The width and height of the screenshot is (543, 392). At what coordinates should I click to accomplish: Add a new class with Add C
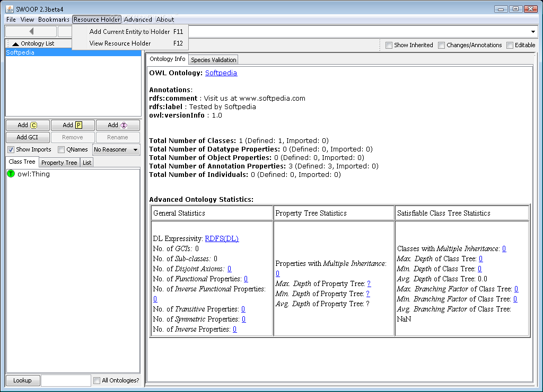[28, 125]
